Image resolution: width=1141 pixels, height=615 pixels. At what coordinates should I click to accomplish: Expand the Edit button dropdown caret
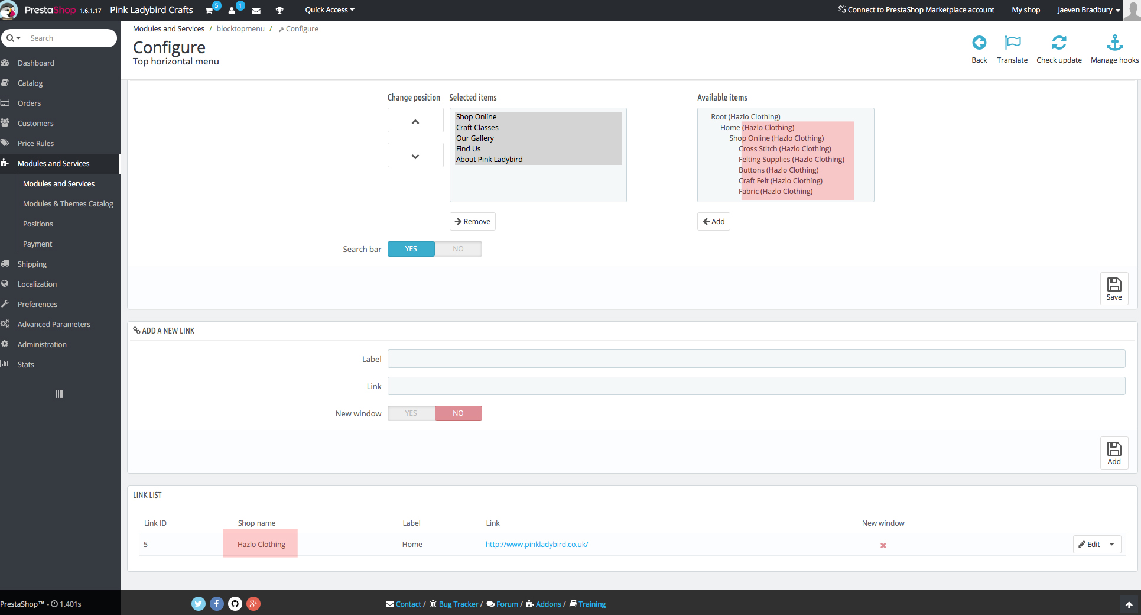pyautogui.click(x=1112, y=544)
